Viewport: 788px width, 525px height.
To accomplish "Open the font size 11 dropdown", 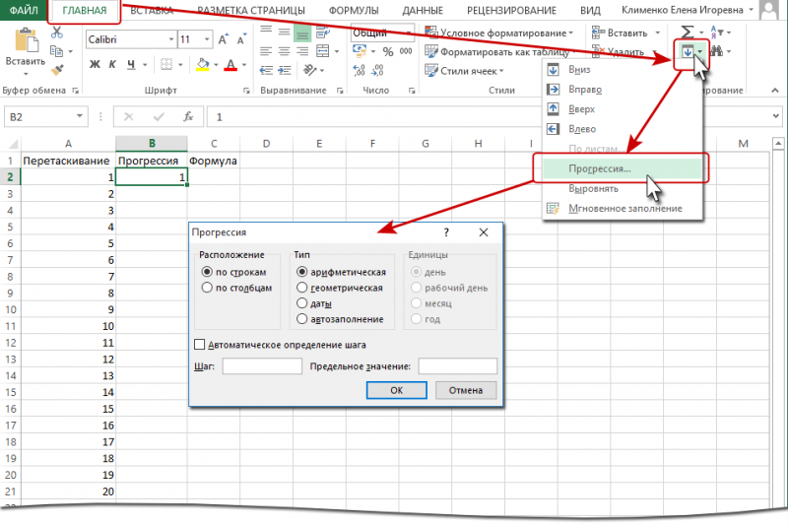I will click(207, 39).
